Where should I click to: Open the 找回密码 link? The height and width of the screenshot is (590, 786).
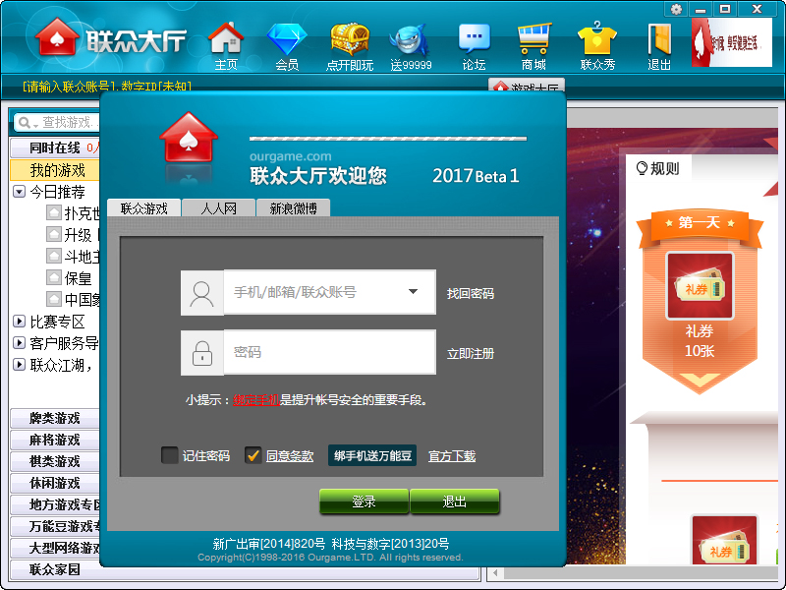pyautogui.click(x=473, y=292)
